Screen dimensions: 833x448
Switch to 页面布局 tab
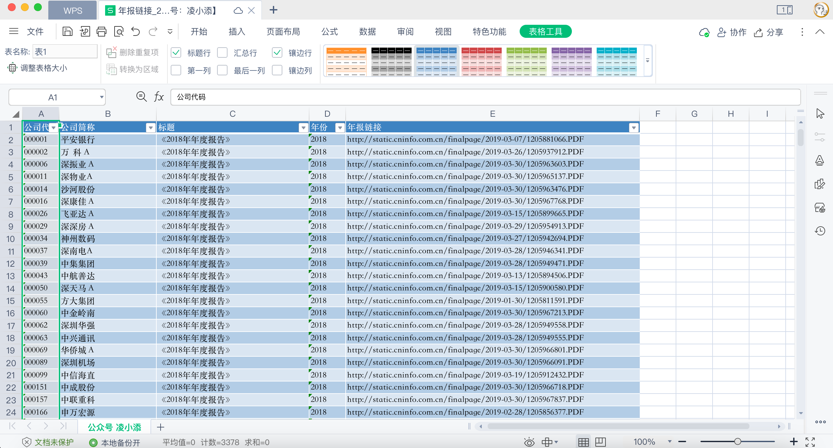coord(283,32)
